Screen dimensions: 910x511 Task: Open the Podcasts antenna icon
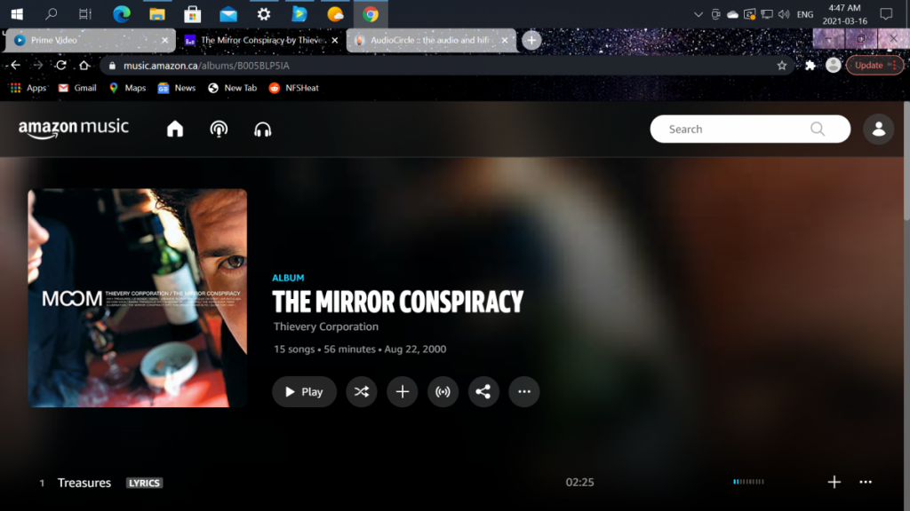point(219,129)
